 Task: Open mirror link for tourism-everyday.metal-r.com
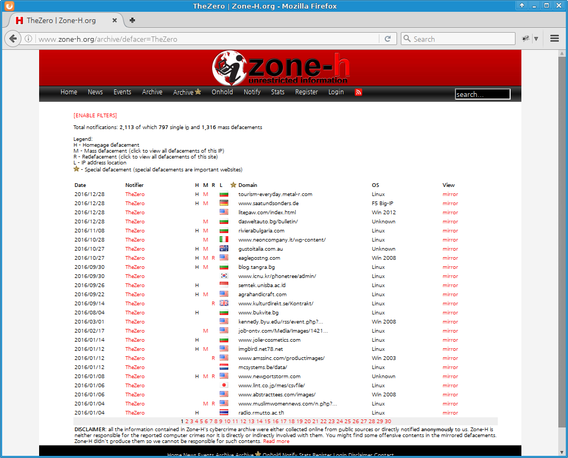click(x=450, y=194)
